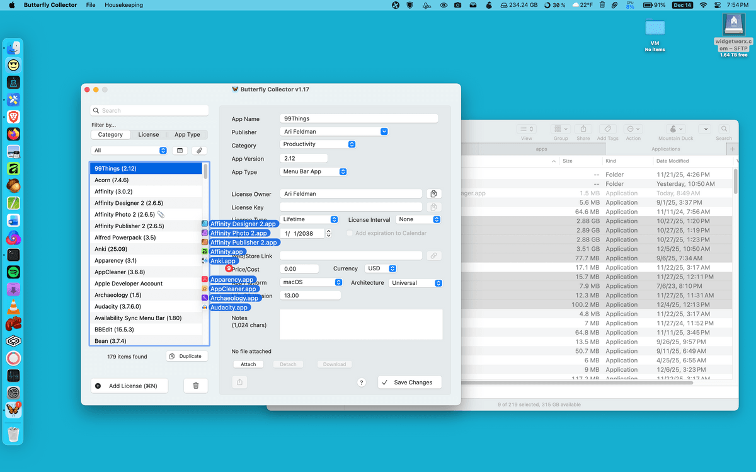Screen dimensions: 756x472
Task: Expand the Architecture dropdown showing Universal
Action: (x=415, y=283)
